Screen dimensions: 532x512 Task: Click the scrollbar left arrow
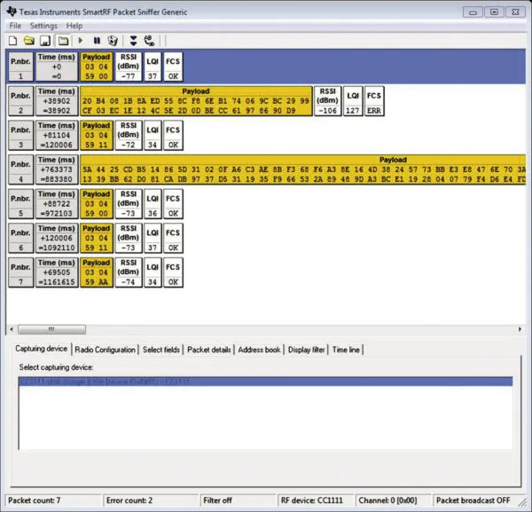pyautogui.click(x=12, y=329)
